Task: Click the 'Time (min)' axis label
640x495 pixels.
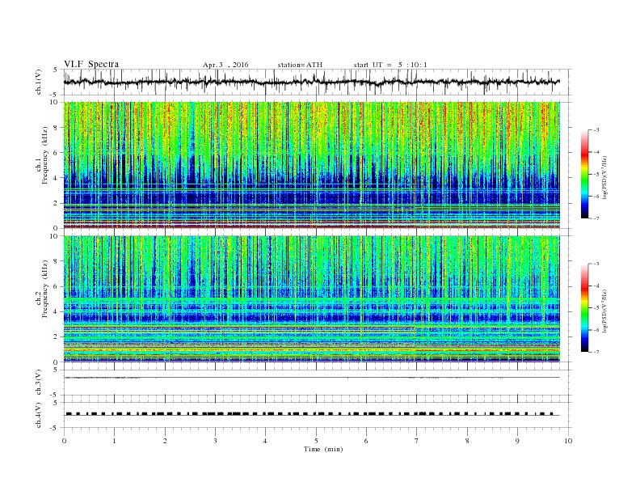Action: point(323,449)
